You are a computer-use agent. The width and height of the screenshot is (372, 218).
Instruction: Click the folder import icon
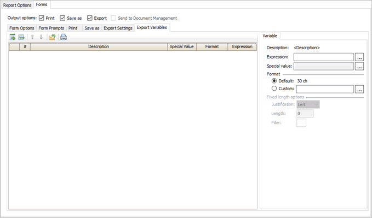[x=52, y=37]
